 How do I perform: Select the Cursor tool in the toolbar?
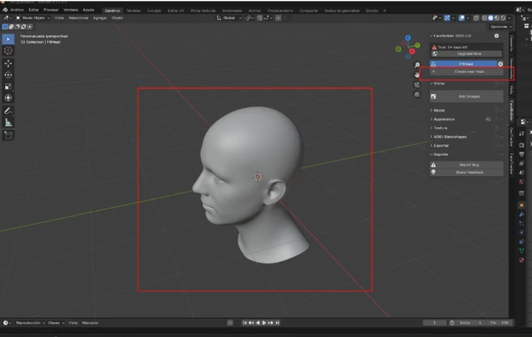tap(8, 50)
